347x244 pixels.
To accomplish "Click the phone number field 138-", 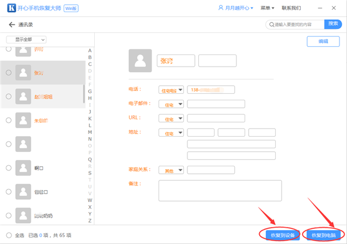I will (211, 90).
